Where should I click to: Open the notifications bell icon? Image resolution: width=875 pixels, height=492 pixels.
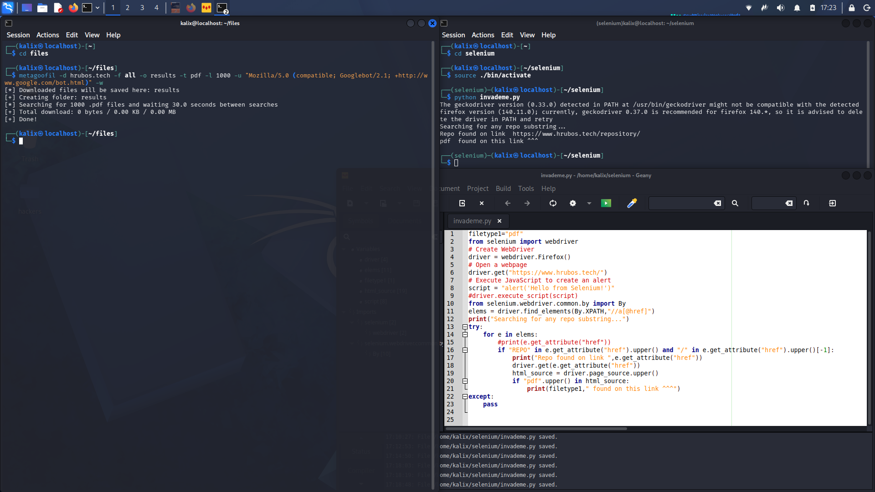[797, 8]
